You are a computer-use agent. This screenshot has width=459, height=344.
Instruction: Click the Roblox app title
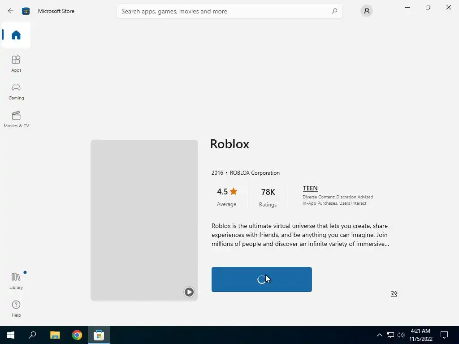[229, 144]
